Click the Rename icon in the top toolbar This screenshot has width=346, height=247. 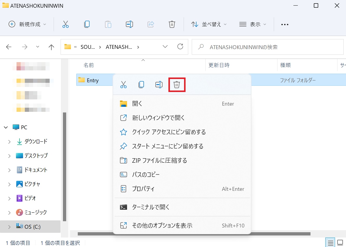coord(129,24)
